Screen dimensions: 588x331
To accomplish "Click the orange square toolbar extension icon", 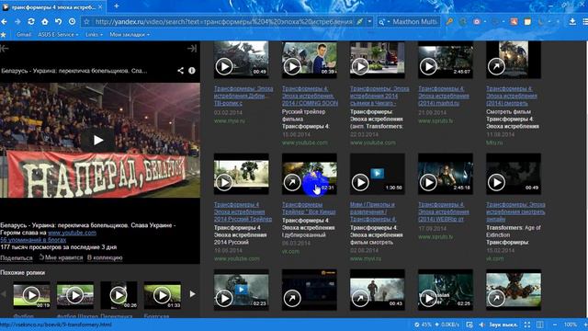I will 514,22.
